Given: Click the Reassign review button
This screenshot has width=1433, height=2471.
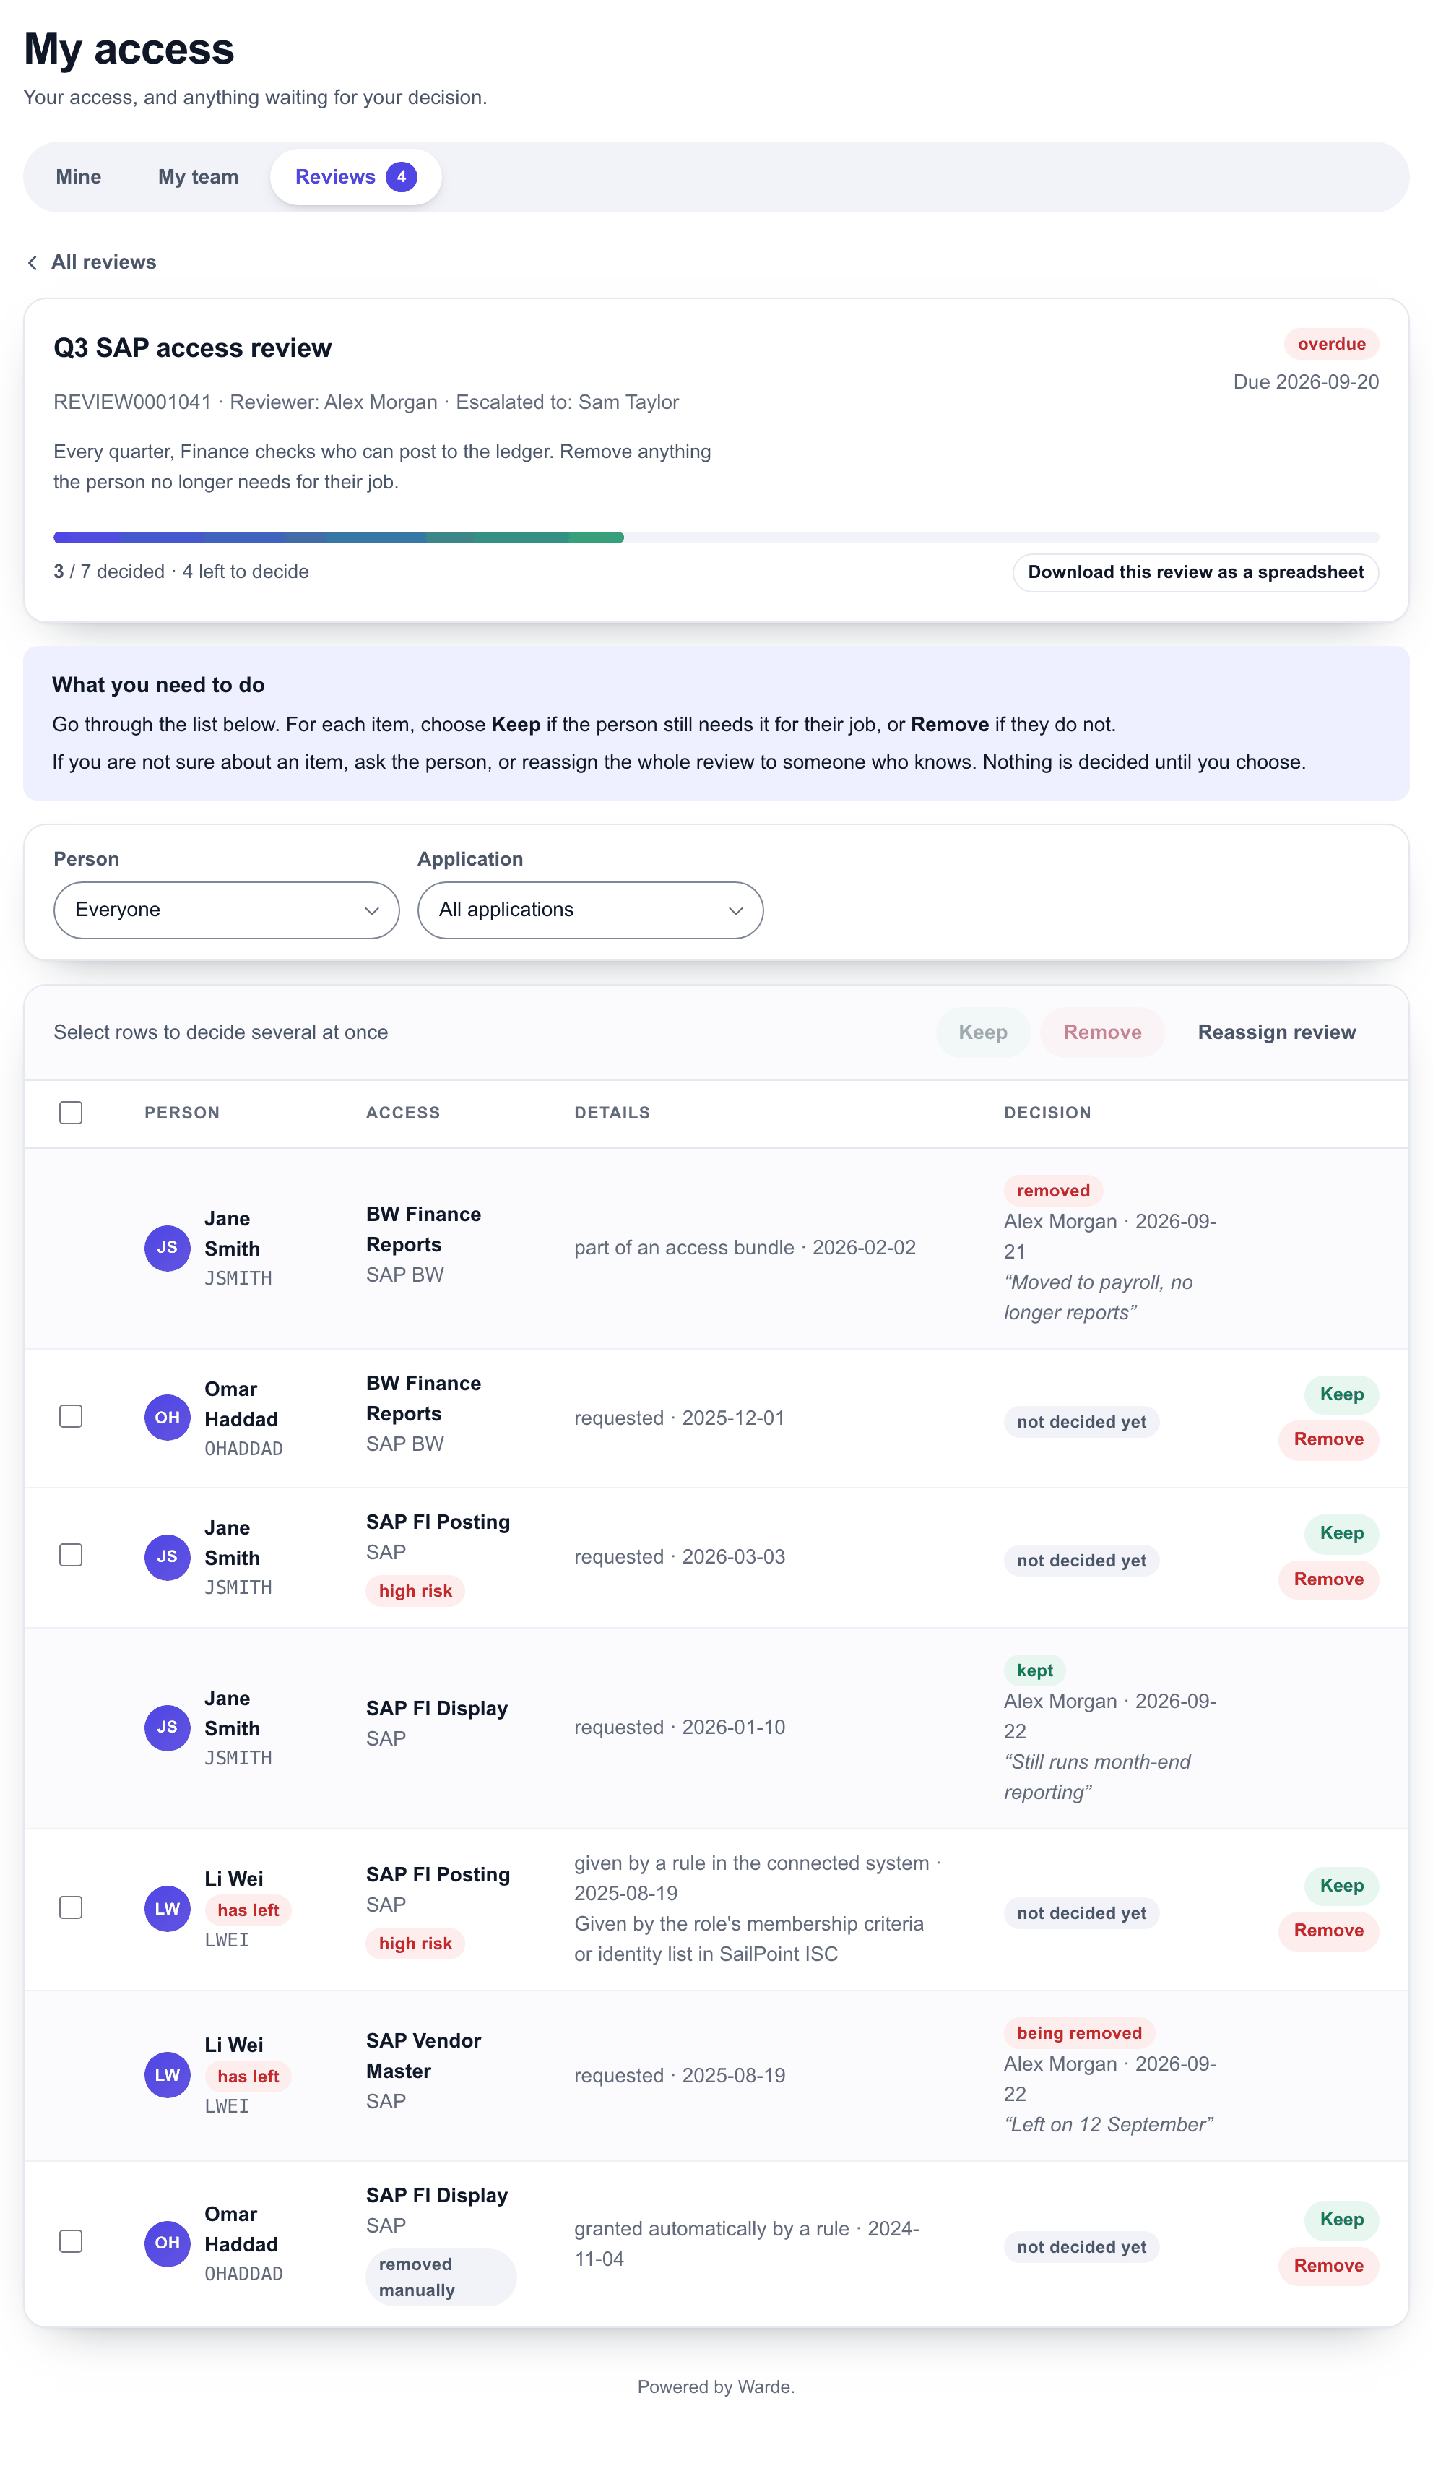Looking at the screenshot, I should [1276, 1032].
